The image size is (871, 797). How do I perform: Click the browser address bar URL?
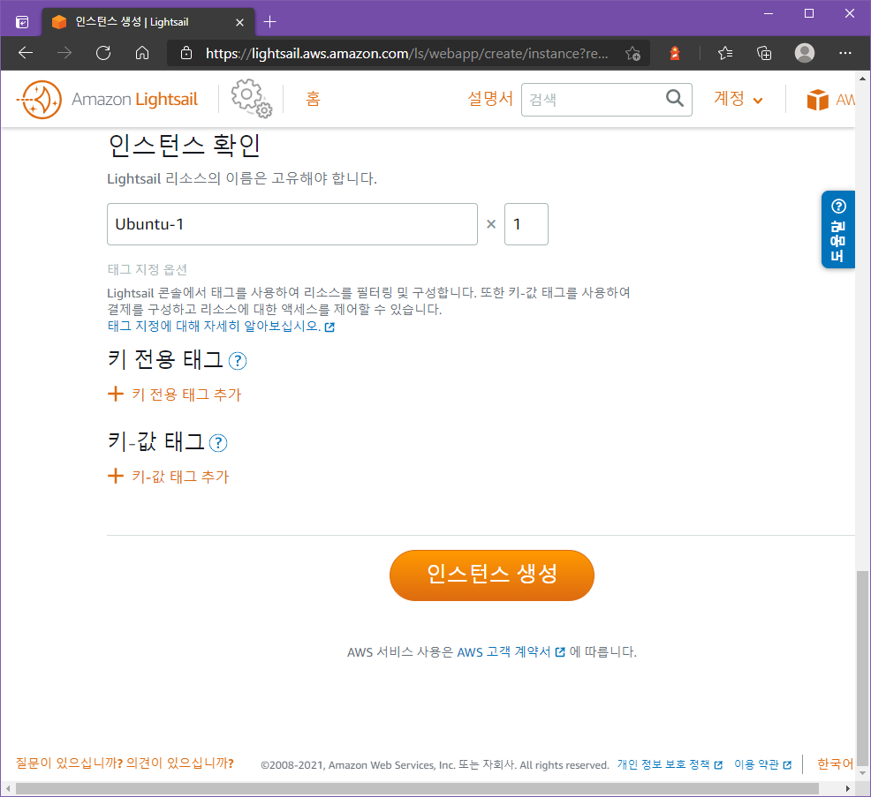click(406, 53)
